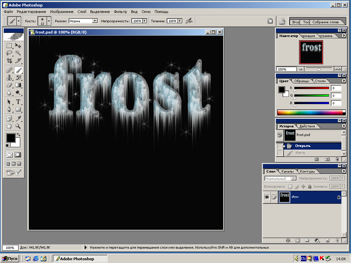
Task: Switch to the Действия tab
Action: pos(307,126)
